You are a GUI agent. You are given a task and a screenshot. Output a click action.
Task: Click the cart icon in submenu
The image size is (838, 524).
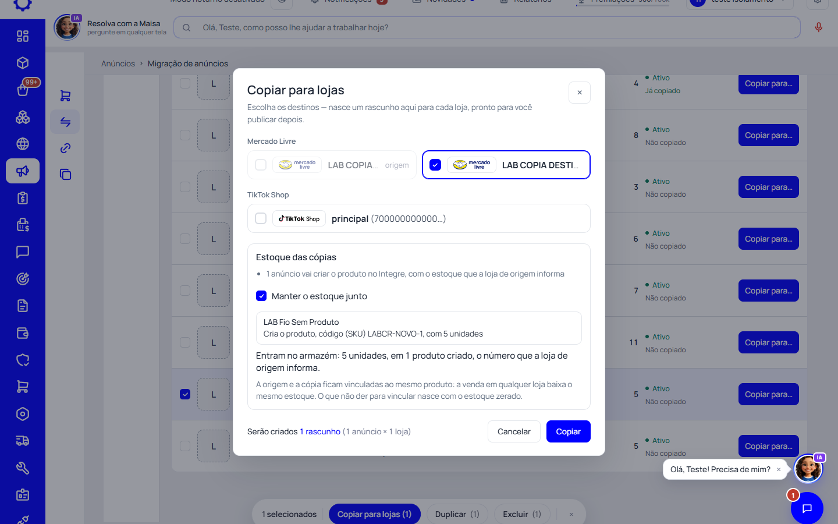coord(65,95)
